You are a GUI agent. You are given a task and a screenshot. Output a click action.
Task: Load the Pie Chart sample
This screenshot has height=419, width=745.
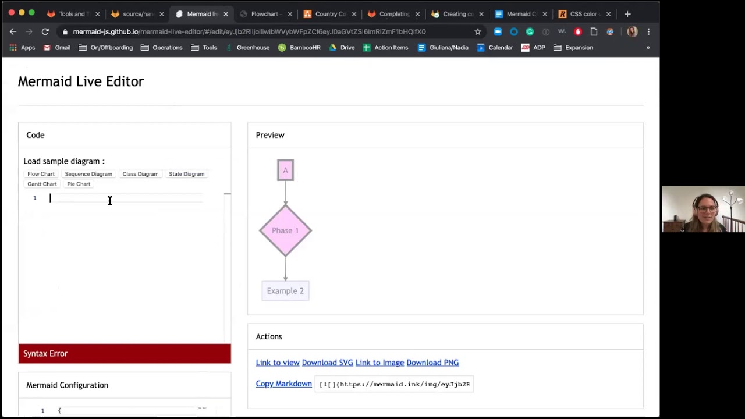79,184
